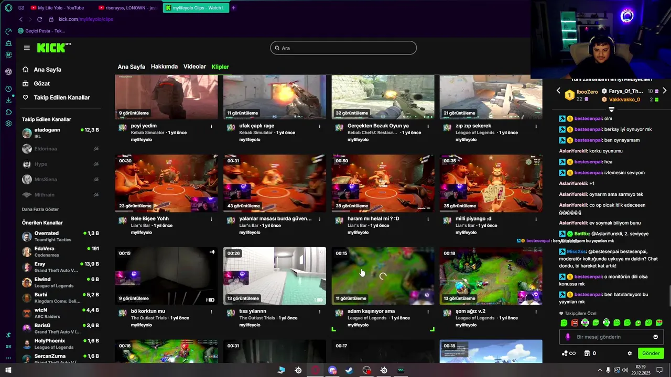Open Elwind channel in recommended list
The image size is (671, 377).
(x=60, y=282)
